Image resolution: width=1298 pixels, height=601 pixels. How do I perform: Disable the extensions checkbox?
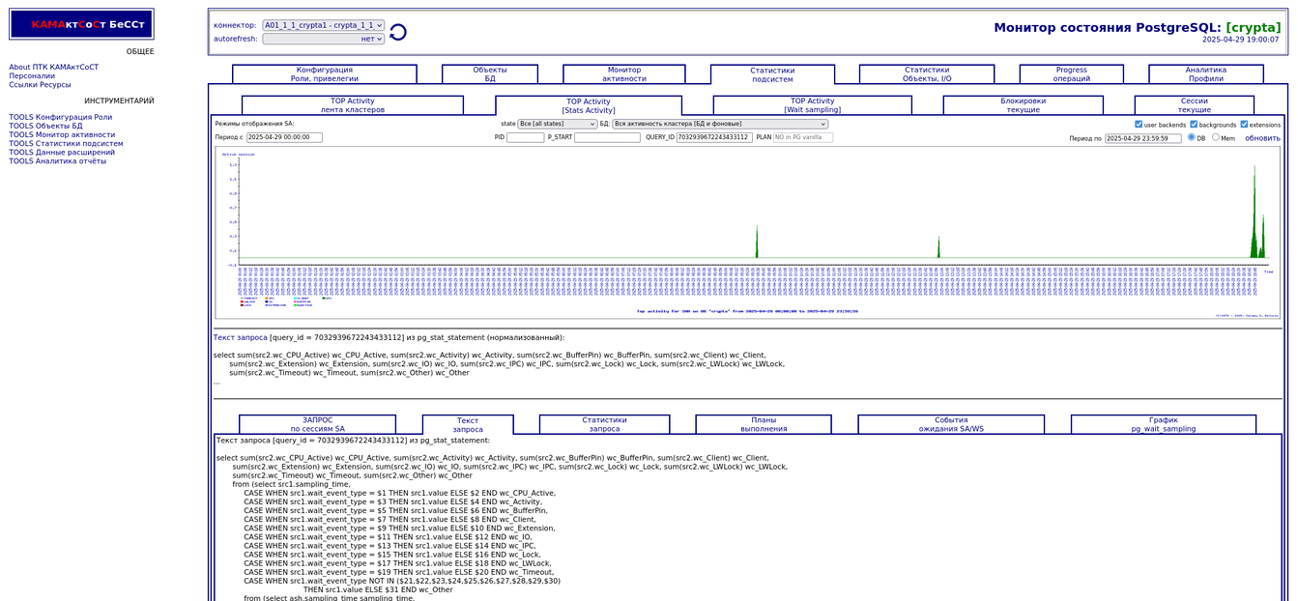(1244, 125)
